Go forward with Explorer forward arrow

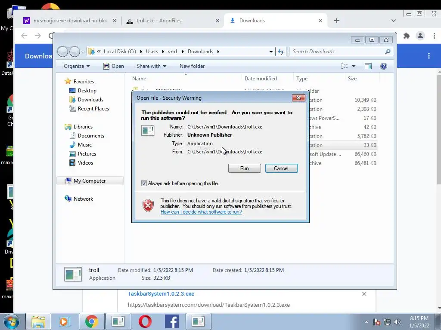[75, 52]
